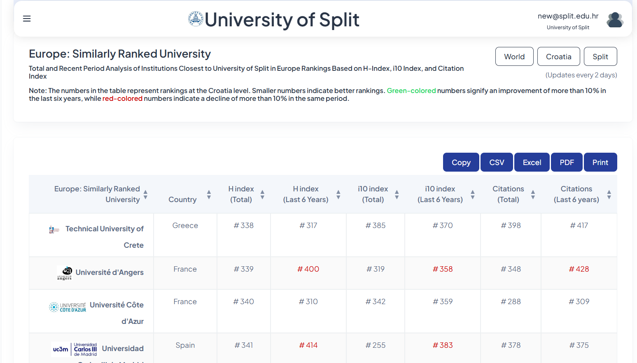Click # 309 citations last 6 years
The image size is (637, 363).
click(579, 302)
